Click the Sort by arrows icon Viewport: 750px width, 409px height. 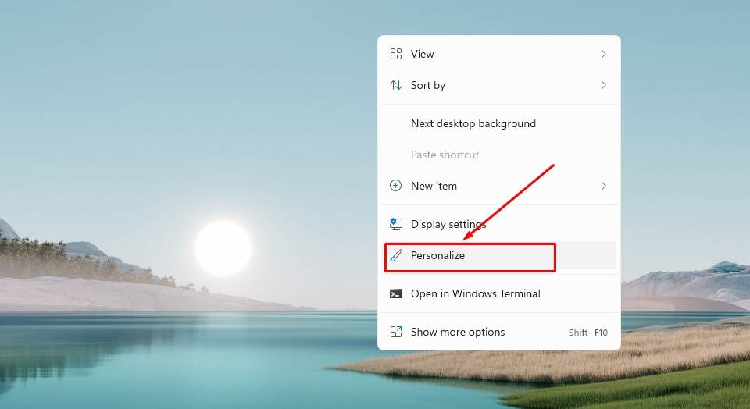click(395, 85)
